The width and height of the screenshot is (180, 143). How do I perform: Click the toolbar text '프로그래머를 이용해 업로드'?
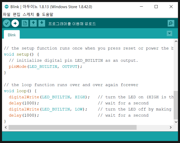point(72,24)
